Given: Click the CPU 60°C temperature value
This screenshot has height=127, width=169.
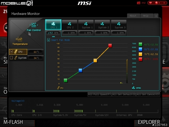Looking at the screenshot, I should 36,52.
